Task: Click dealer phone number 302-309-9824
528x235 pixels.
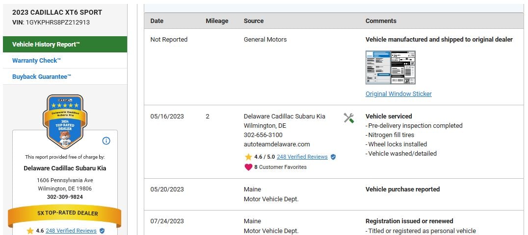Action: click(x=65, y=197)
